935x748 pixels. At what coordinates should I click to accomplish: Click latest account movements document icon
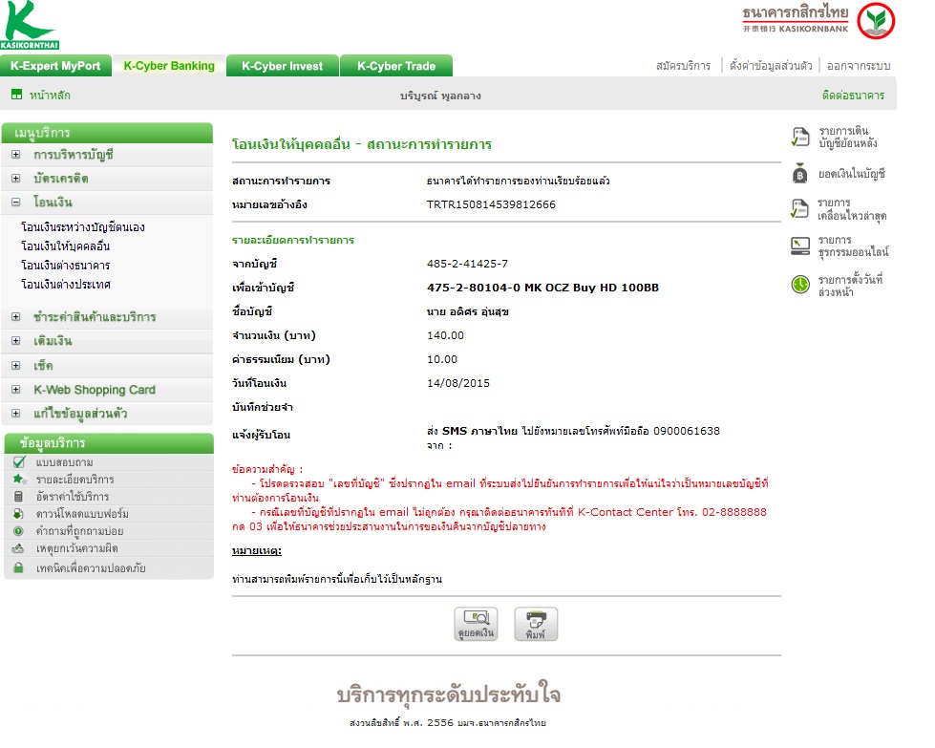[x=799, y=209]
